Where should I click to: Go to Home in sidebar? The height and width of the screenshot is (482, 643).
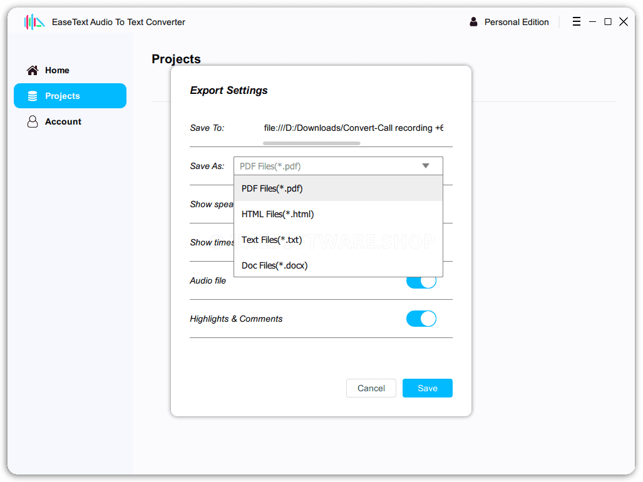pyautogui.click(x=70, y=71)
